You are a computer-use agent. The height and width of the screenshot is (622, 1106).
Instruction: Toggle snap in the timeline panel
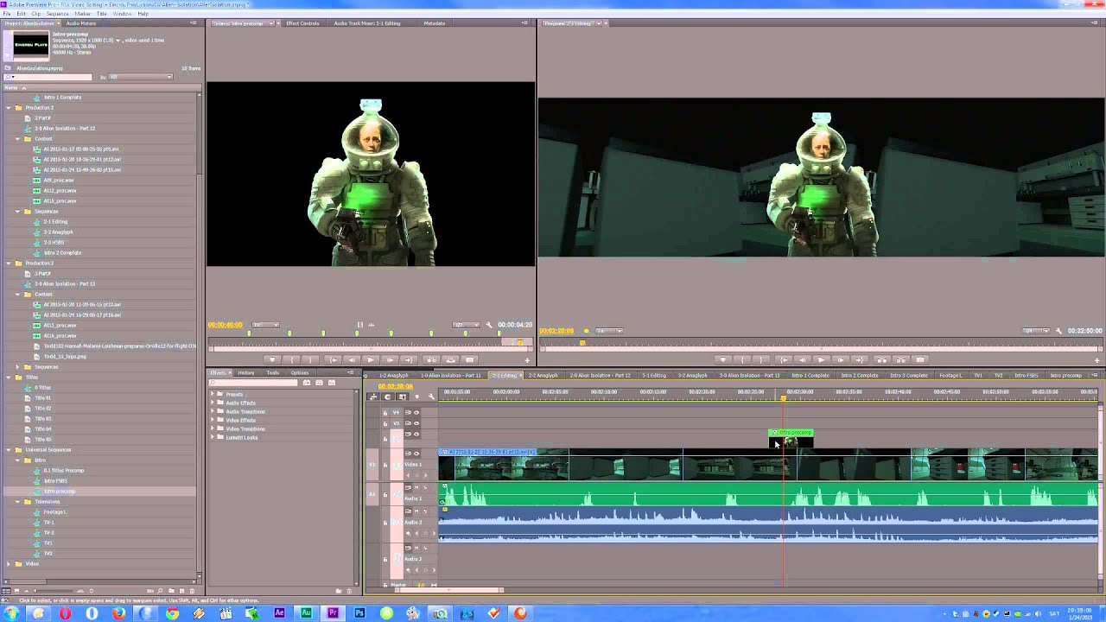coord(388,397)
